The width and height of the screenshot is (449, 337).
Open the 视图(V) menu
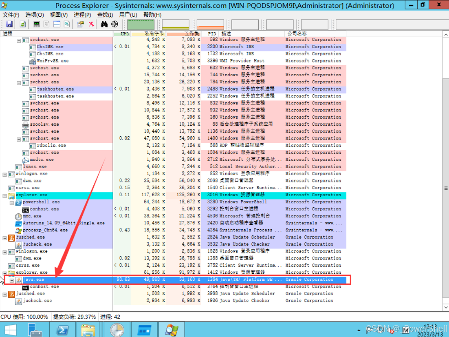point(59,15)
